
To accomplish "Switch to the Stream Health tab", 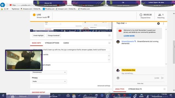I will point(135,89).
